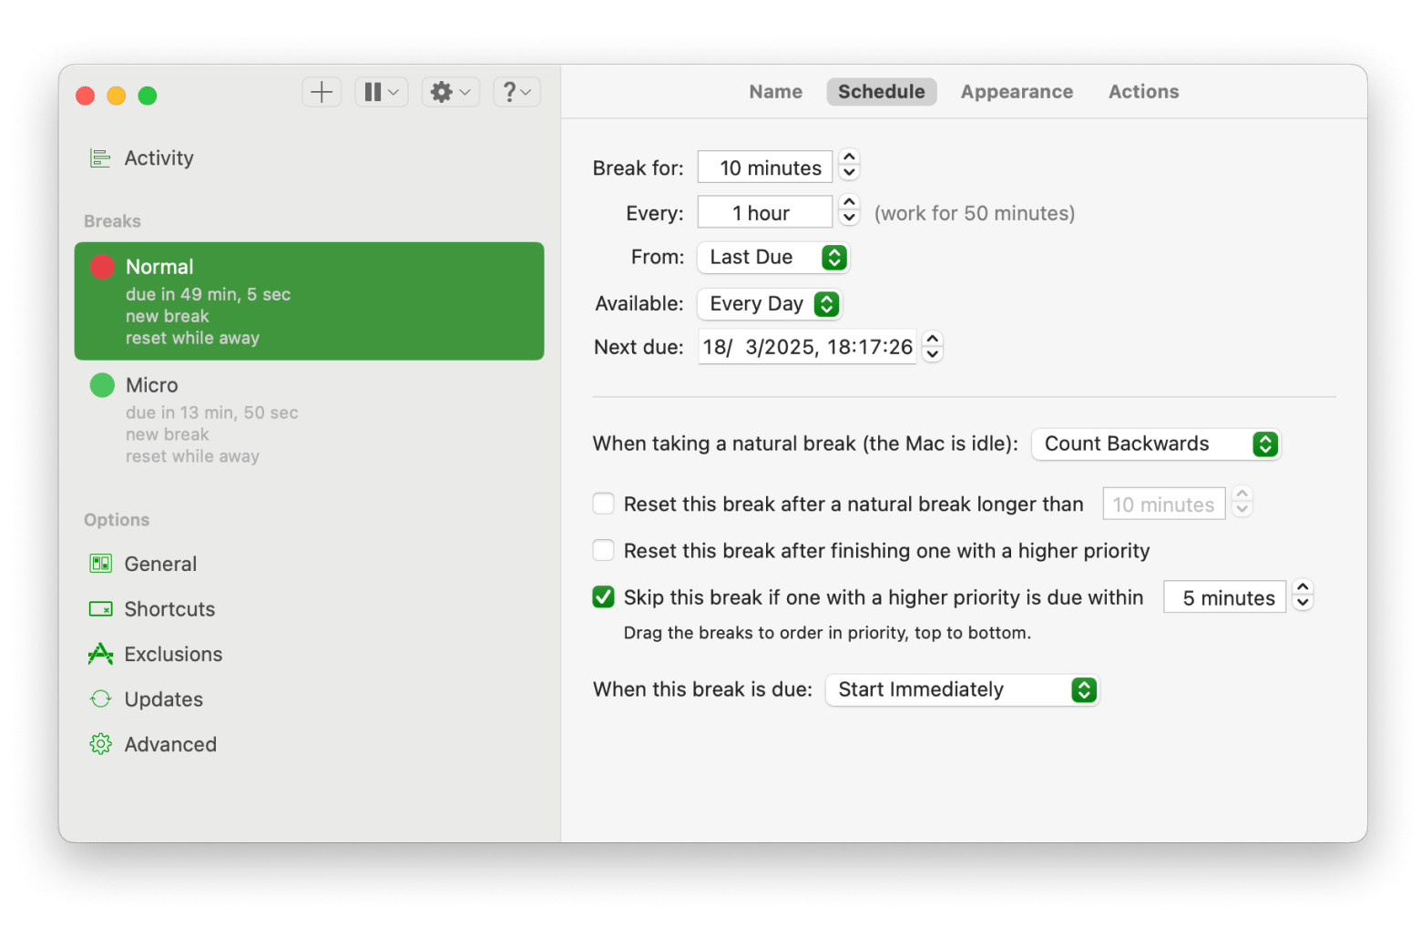The image size is (1421, 927).
Task: Click the 'Break for' 10 minutes field
Action: tap(765, 168)
